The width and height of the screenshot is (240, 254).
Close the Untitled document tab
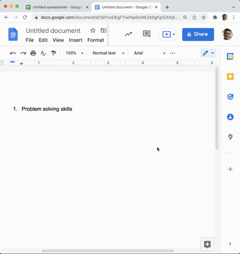point(156,7)
